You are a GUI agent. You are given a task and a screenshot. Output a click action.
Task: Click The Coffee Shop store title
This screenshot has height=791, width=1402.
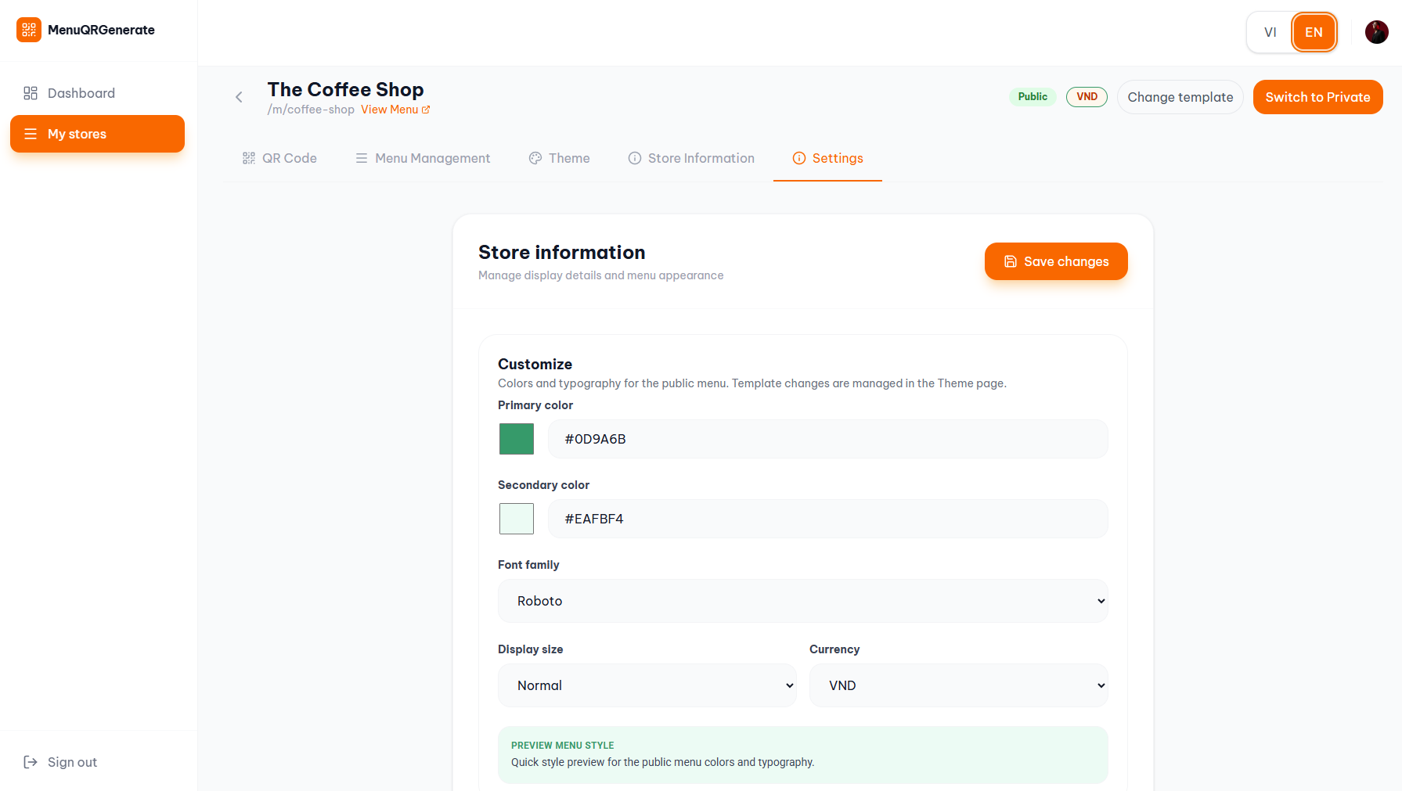(x=345, y=89)
